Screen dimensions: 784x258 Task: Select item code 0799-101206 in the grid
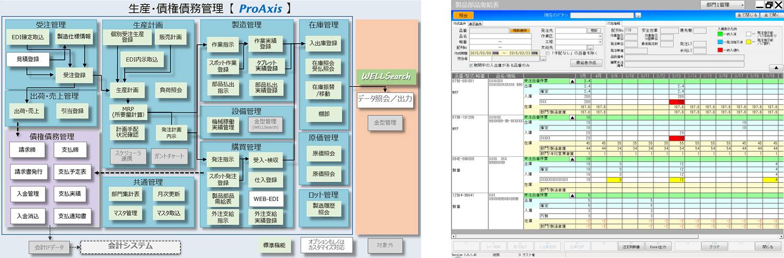coord(463,118)
